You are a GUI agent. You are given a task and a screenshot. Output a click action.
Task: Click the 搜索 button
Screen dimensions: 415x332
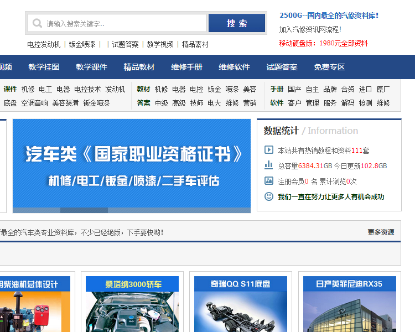(x=237, y=23)
